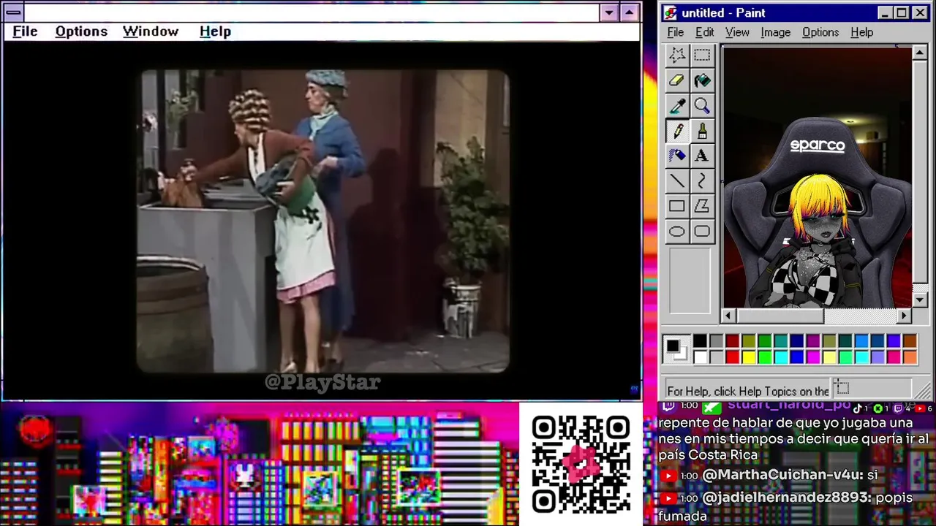The image size is (936, 526).
Task: Select the purple palette swatch
Action: (813, 341)
